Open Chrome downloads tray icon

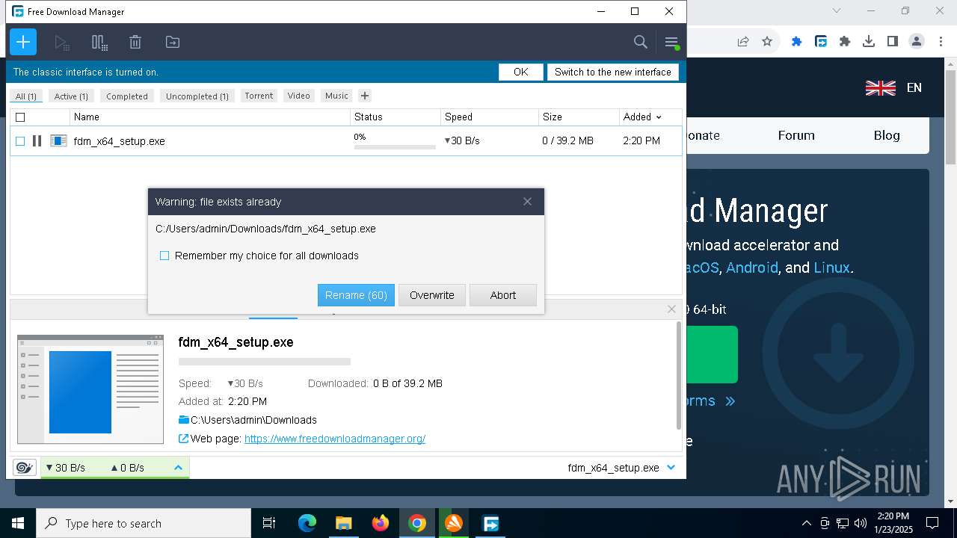[869, 42]
